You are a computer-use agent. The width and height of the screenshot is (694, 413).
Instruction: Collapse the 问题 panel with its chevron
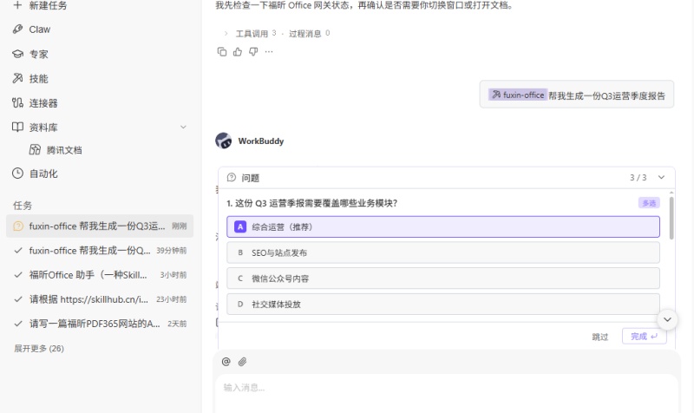[x=661, y=178]
